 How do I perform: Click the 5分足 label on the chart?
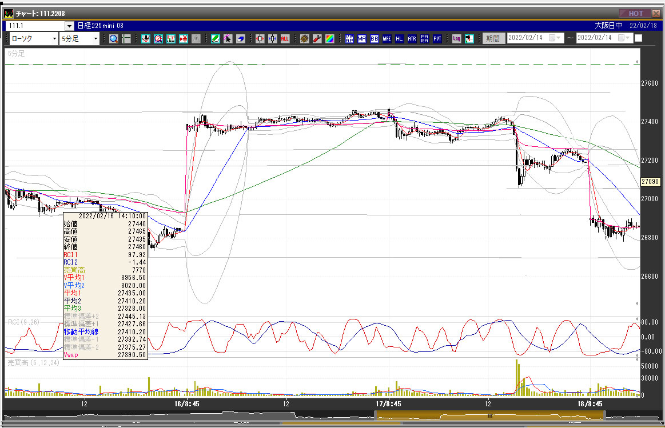17,53
